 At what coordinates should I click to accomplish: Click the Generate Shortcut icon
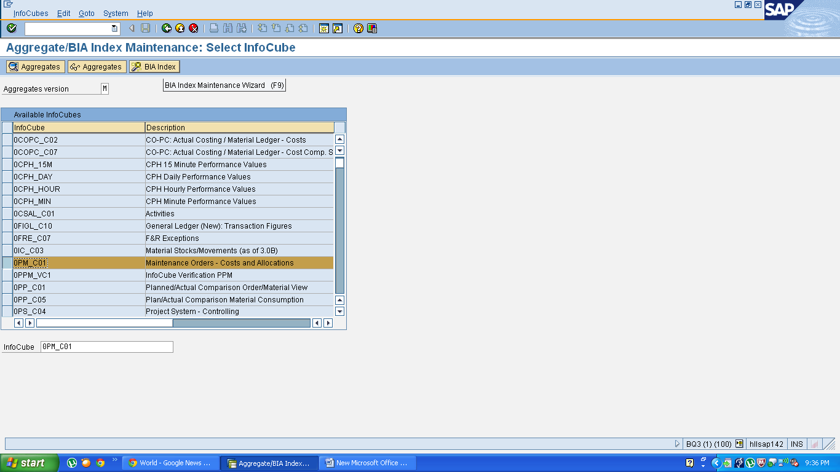pyautogui.click(x=338, y=28)
